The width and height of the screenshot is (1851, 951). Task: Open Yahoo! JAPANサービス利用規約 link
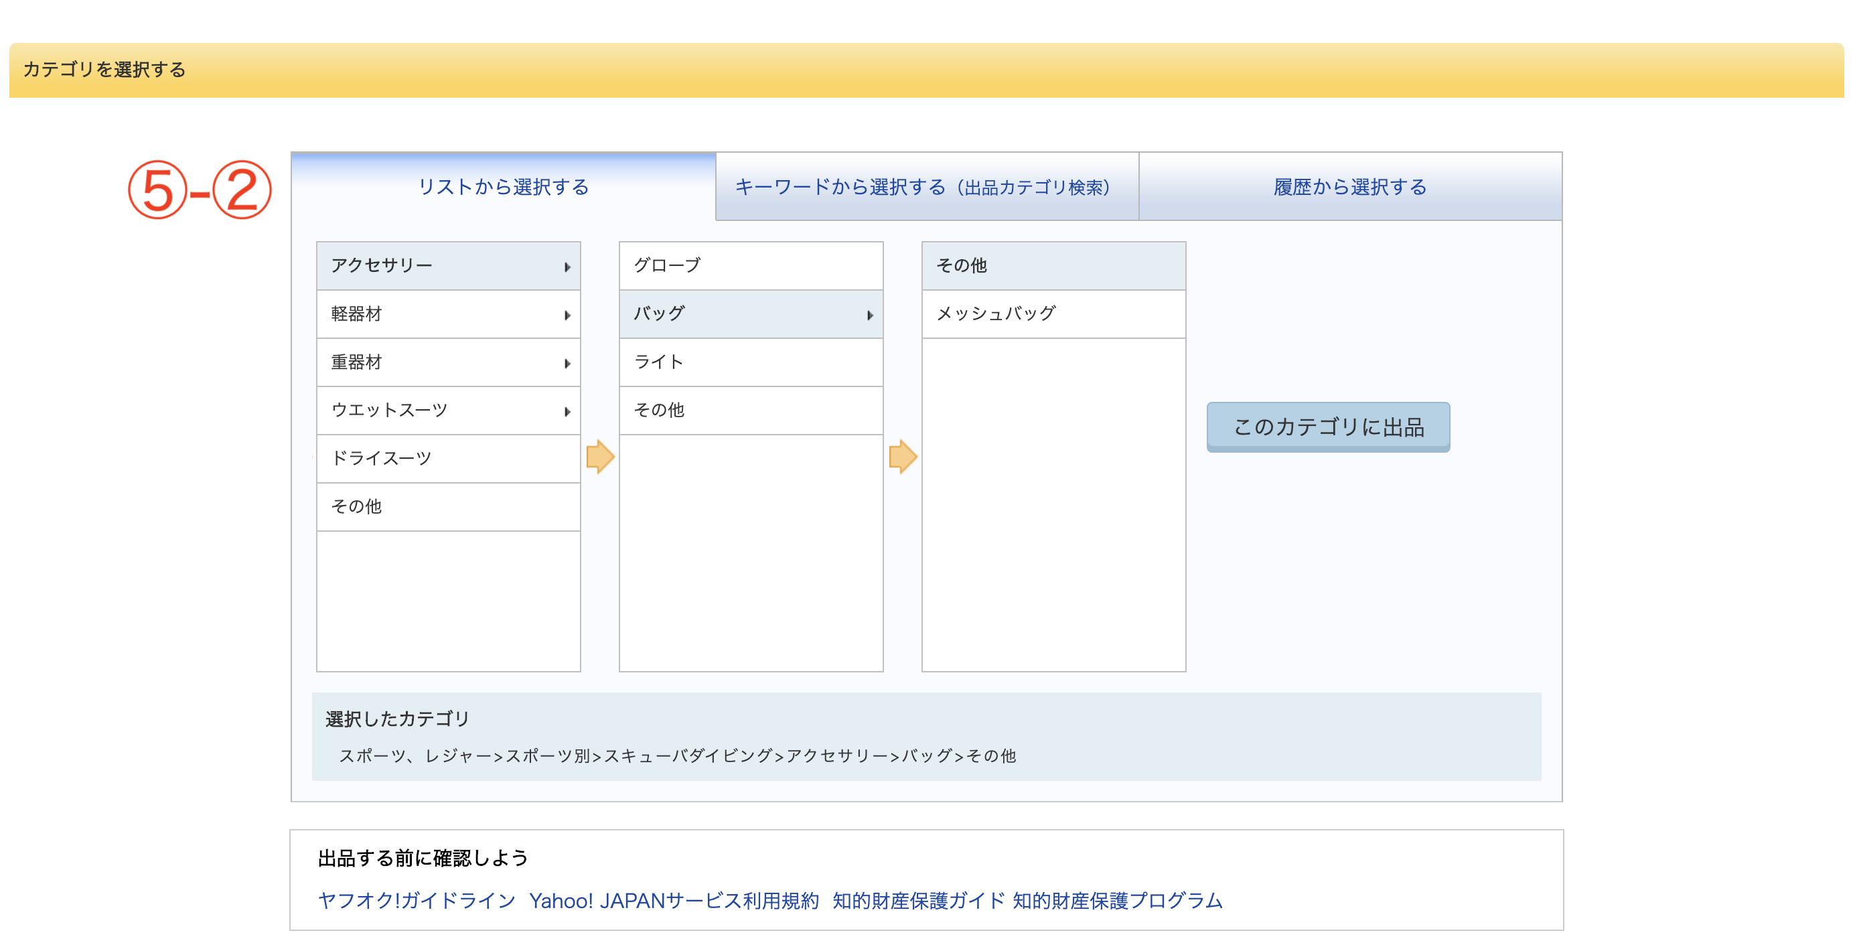point(674,900)
